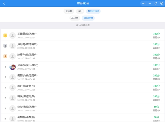Open 陈春华's leaderboard entry
Screen dimensions: 165x122
click(82, 56)
